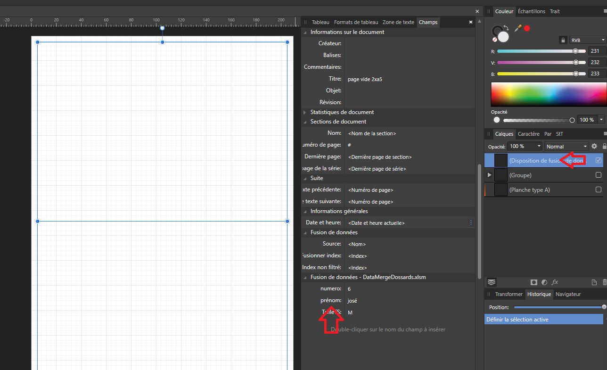Toggle visibility checkbox of (Planche type A)
Image resolution: width=607 pixels, height=370 pixels.
tap(599, 189)
